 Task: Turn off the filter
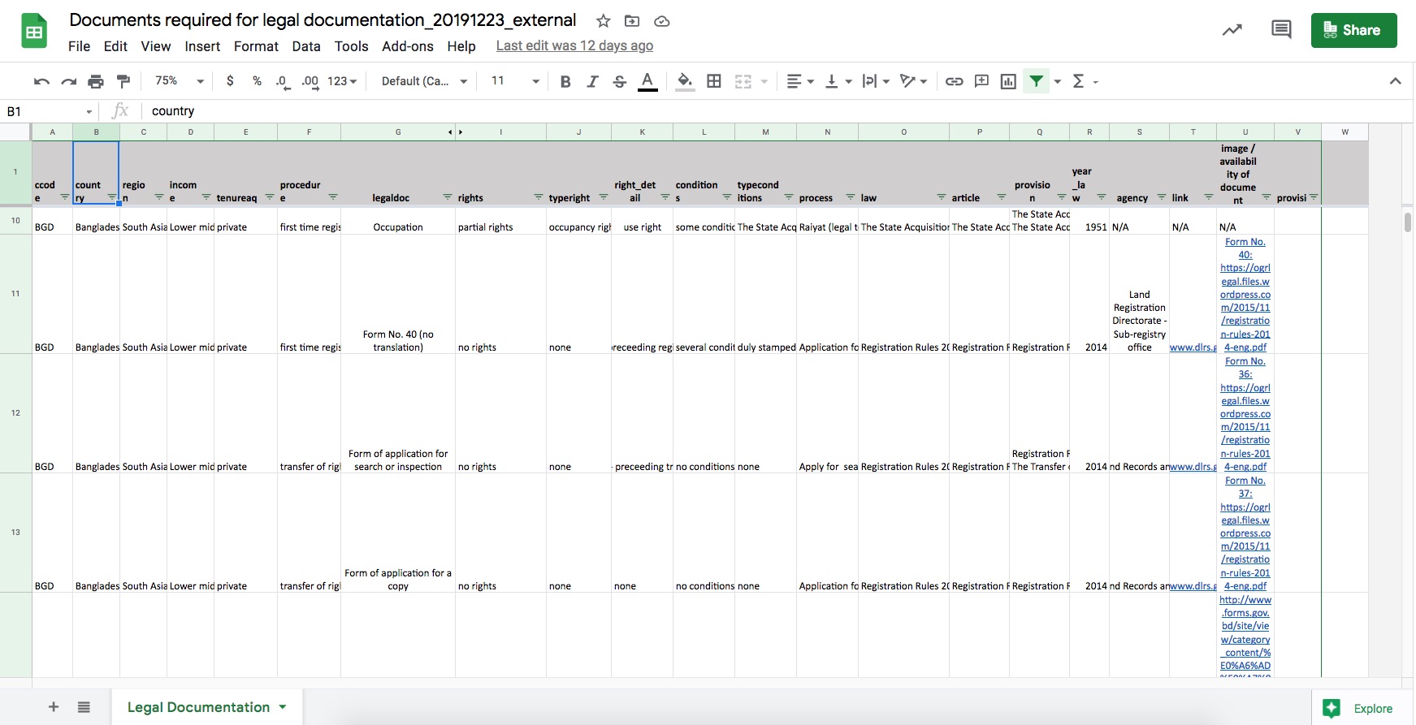(x=1037, y=81)
